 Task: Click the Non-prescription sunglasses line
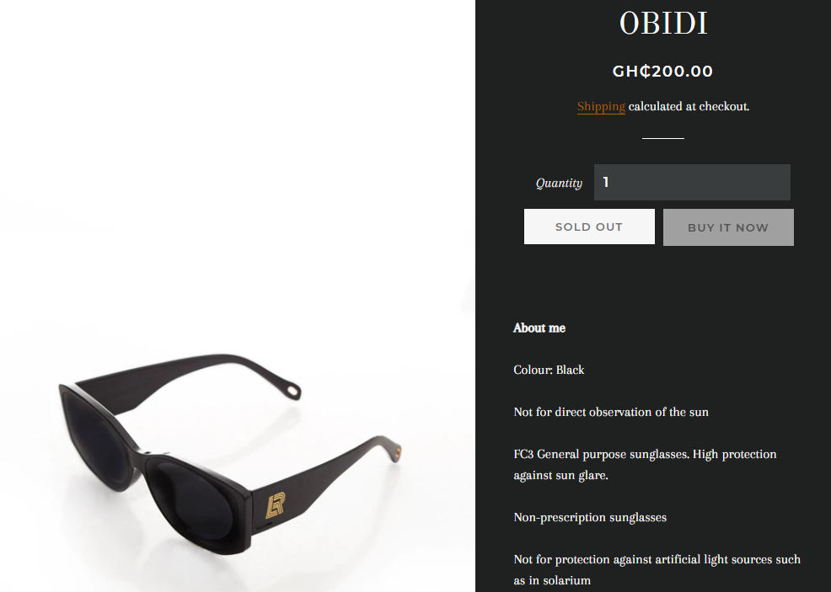pyautogui.click(x=590, y=517)
